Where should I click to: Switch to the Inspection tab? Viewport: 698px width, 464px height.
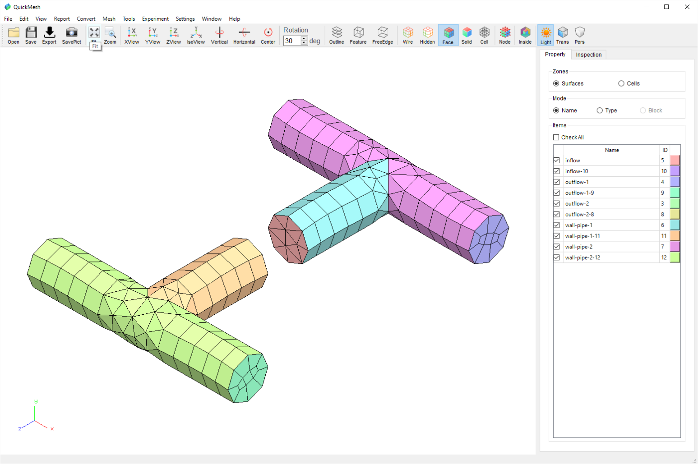[x=588, y=55]
